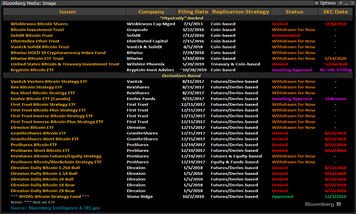The width and height of the screenshot is (356, 214).
Task: Click the 1/14/2020 SEC date
Action: pyautogui.click(x=335, y=59)
